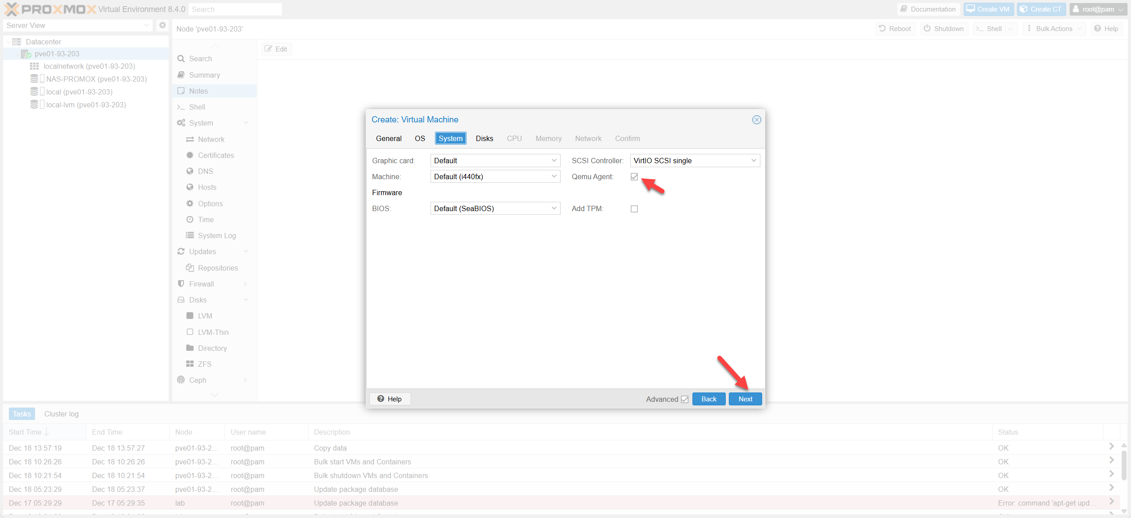Open the Search section in sidebar
Screen dimensions: 1131x518
pyautogui.click(x=181, y=58)
